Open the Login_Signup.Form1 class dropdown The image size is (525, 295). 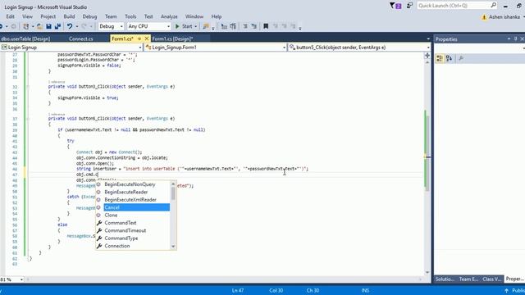pos(284,48)
